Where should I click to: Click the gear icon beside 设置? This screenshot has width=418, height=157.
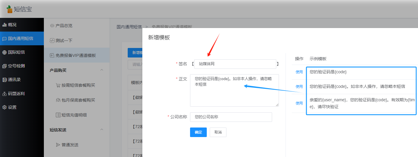[x=4, y=107]
